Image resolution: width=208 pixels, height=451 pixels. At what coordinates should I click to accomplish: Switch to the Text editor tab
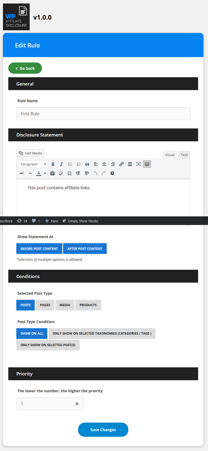(184, 155)
